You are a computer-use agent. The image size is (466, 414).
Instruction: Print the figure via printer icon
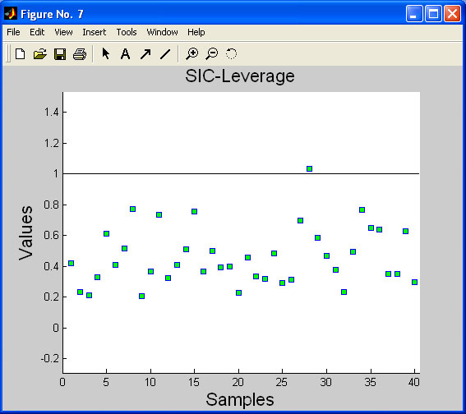click(80, 54)
